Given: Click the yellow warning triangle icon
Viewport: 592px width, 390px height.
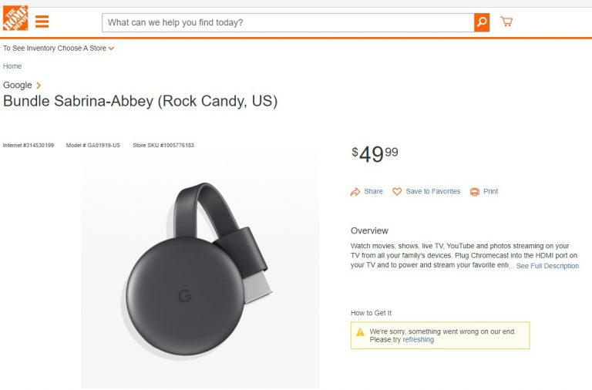Looking at the screenshot, I should [360, 332].
